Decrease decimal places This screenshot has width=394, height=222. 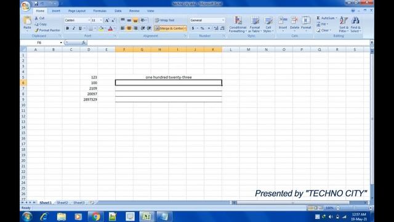(x=222, y=28)
